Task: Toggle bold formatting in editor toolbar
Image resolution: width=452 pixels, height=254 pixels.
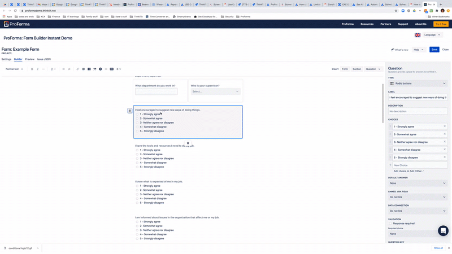Action: (32, 69)
